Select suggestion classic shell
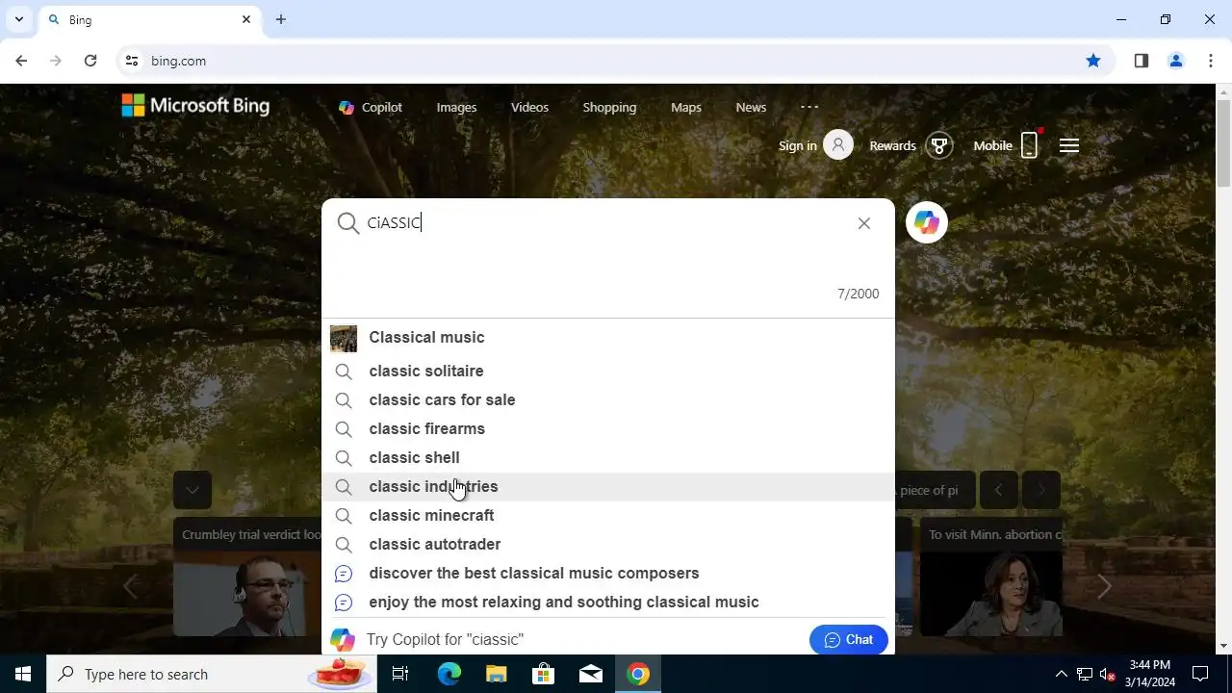Image resolution: width=1232 pixels, height=693 pixels. click(x=608, y=457)
